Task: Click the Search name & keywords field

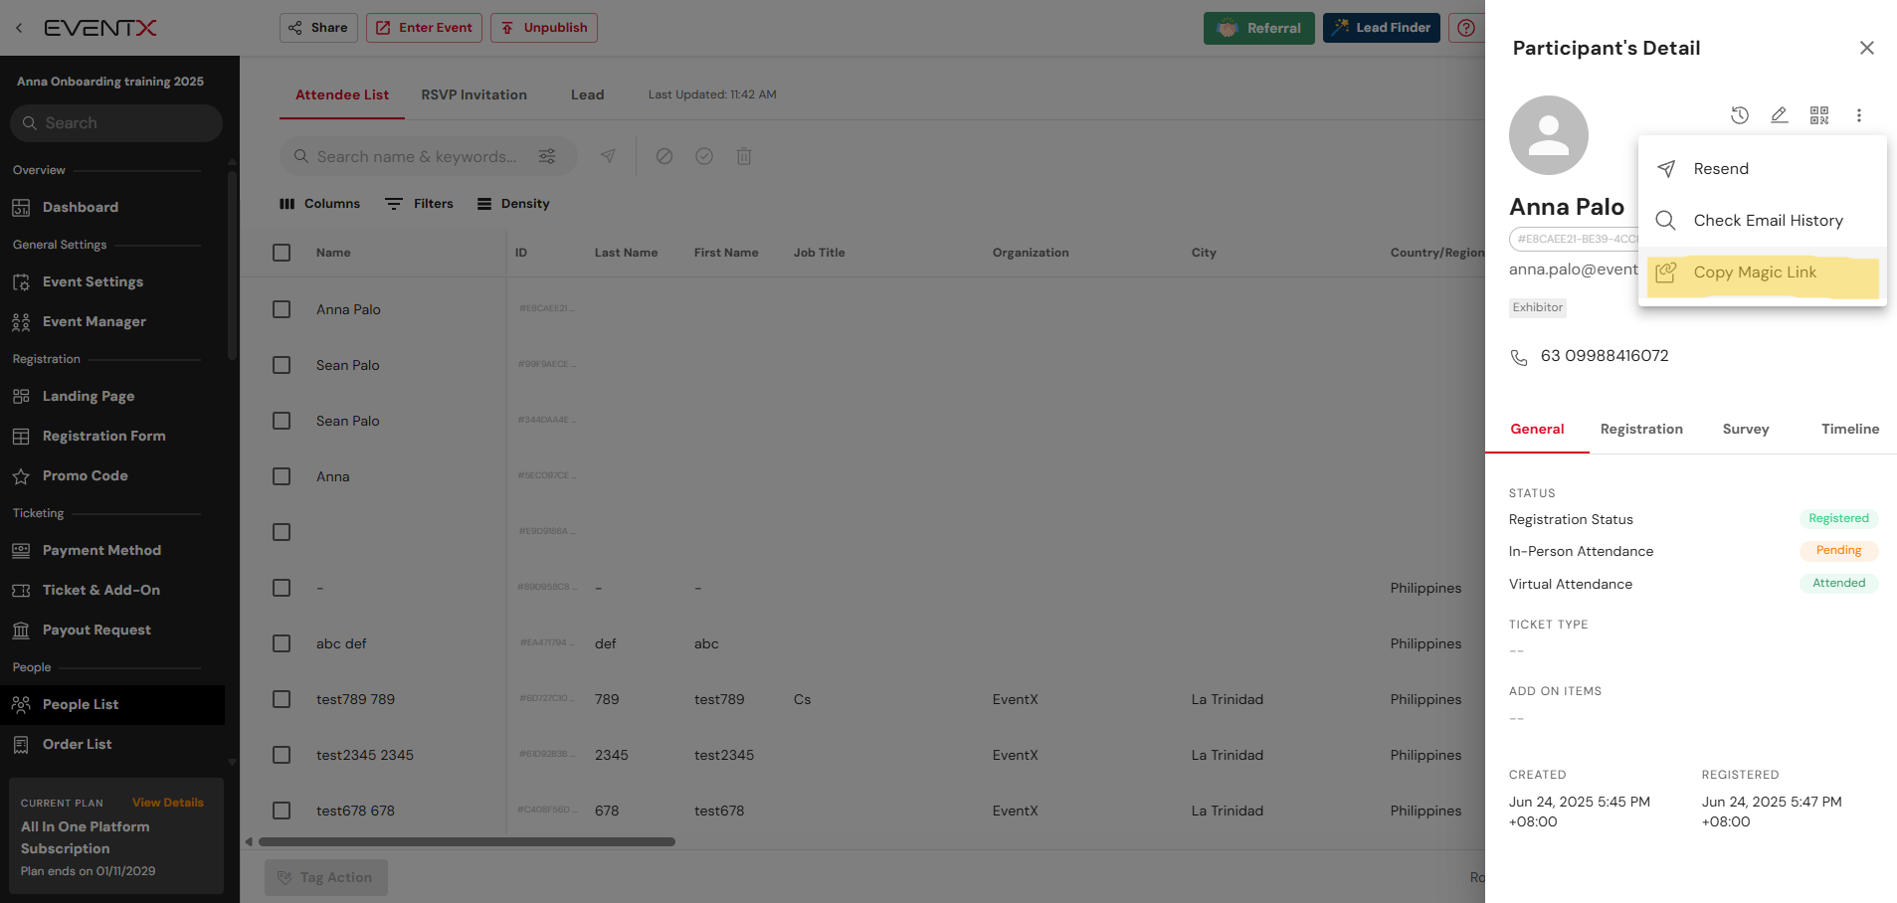Action: [x=418, y=157]
